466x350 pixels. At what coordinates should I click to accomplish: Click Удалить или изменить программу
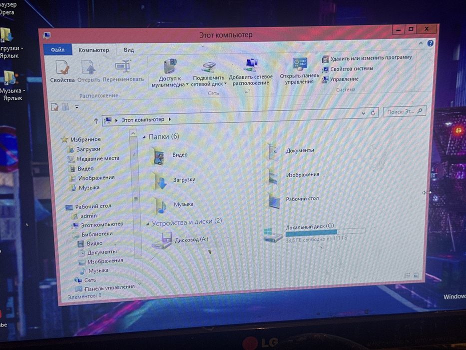[x=367, y=58]
